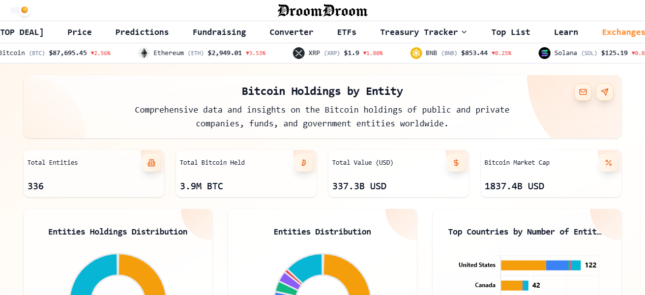The width and height of the screenshot is (645, 295).
Task: Expand the Treasury Tracker dropdown
Action: (423, 32)
